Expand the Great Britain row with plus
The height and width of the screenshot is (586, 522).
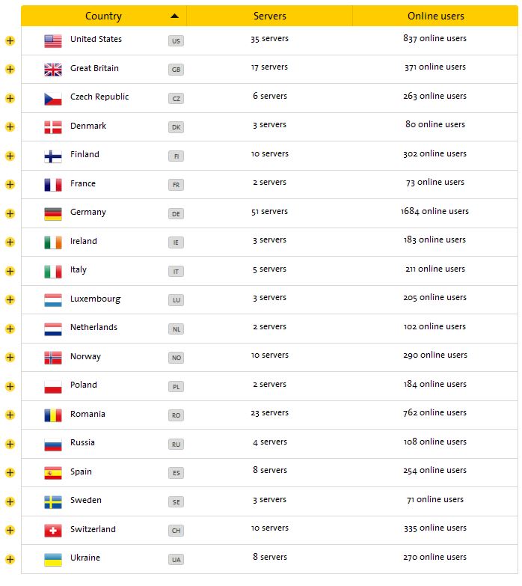click(10, 70)
